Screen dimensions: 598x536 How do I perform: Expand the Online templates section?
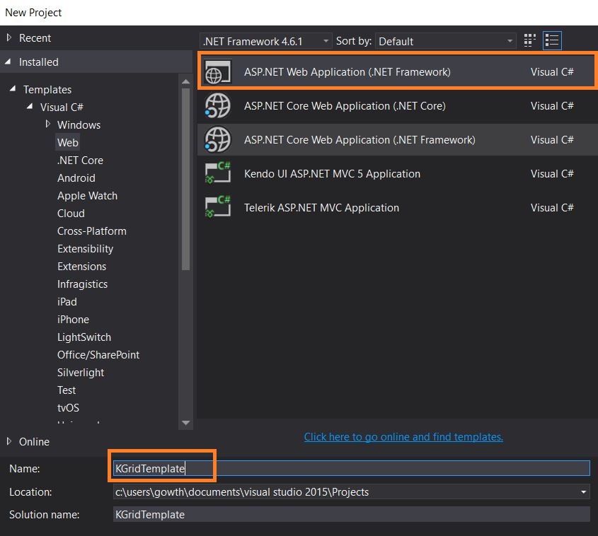pos(10,441)
